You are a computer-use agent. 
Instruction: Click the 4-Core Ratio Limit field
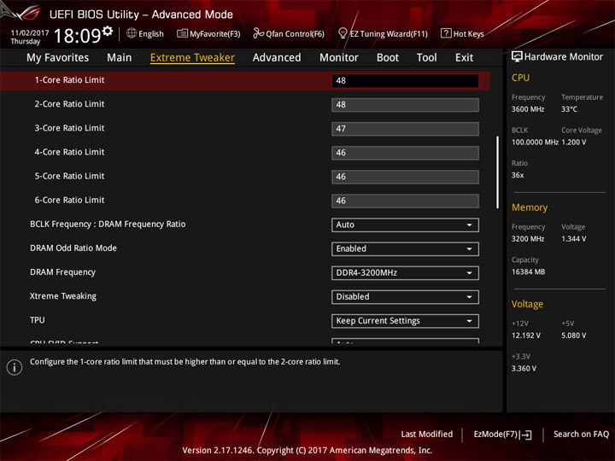(x=405, y=153)
